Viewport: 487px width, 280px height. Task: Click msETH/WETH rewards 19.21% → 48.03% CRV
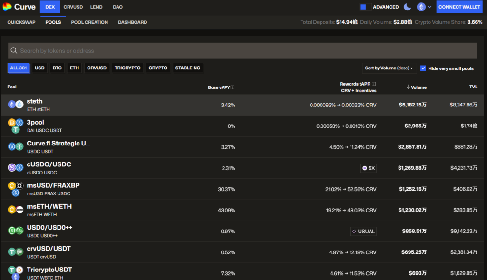pyautogui.click(x=351, y=211)
